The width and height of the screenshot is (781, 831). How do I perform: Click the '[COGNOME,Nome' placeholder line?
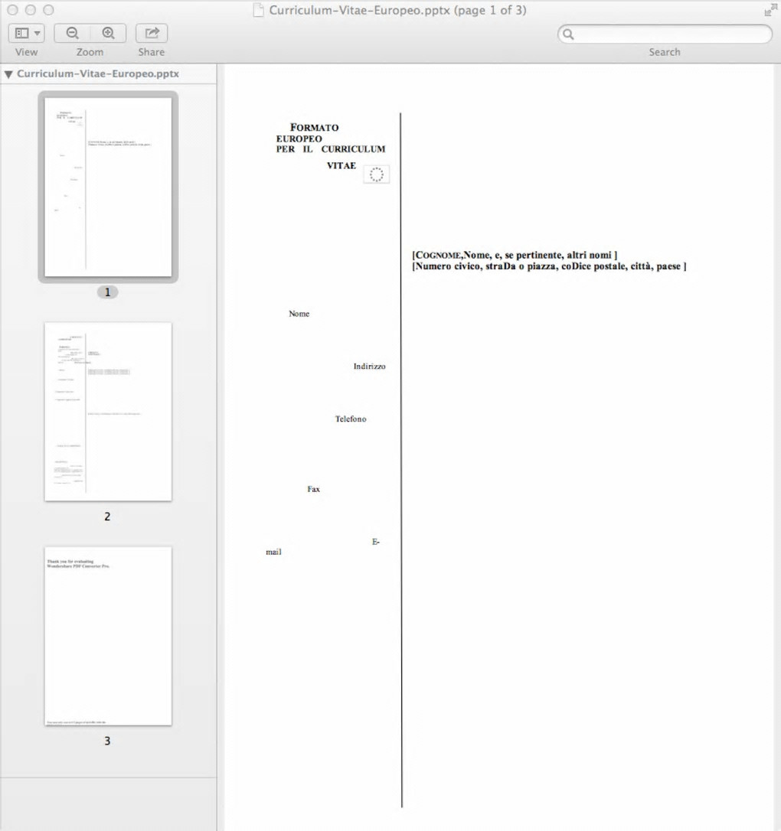tap(515, 255)
